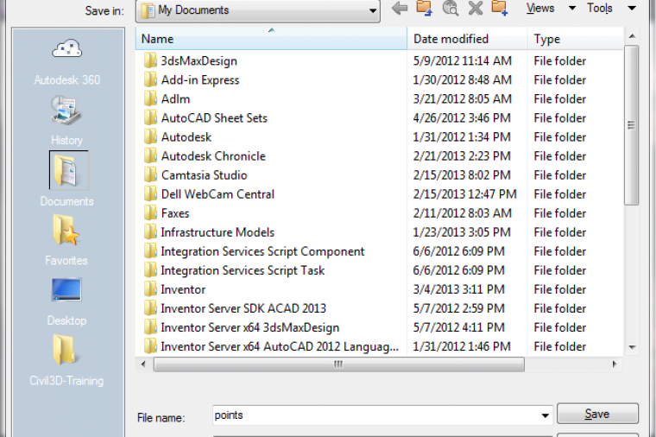Create a new folder
The image size is (656, 437).
click(500, 9)
